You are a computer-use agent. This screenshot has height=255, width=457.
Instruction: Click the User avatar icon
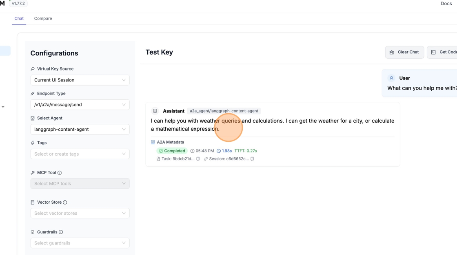click(x=391, y=78)
